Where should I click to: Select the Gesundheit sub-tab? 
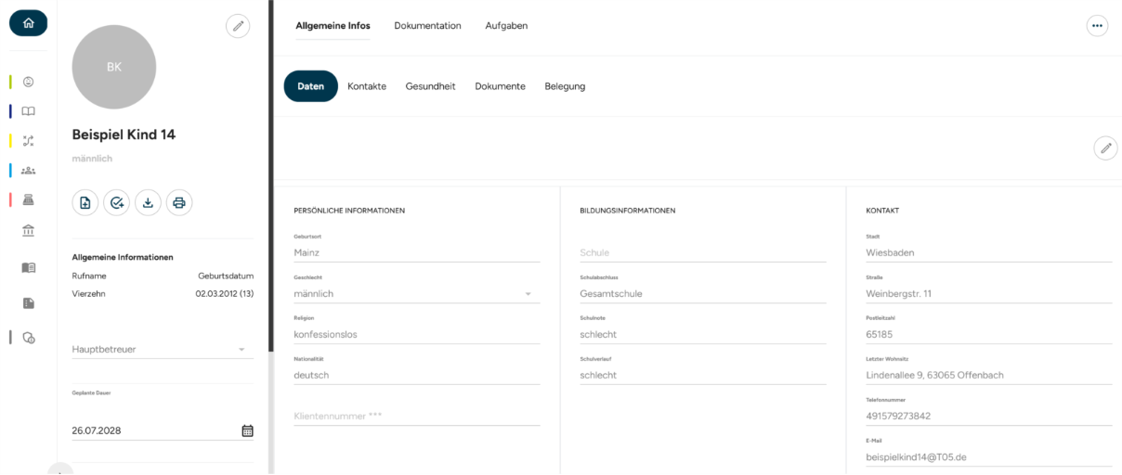(x=430, y=86)
